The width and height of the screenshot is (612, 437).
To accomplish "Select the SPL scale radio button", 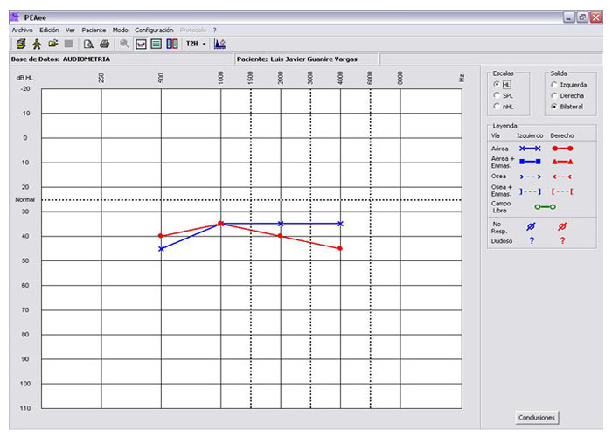I will [497, 94].
